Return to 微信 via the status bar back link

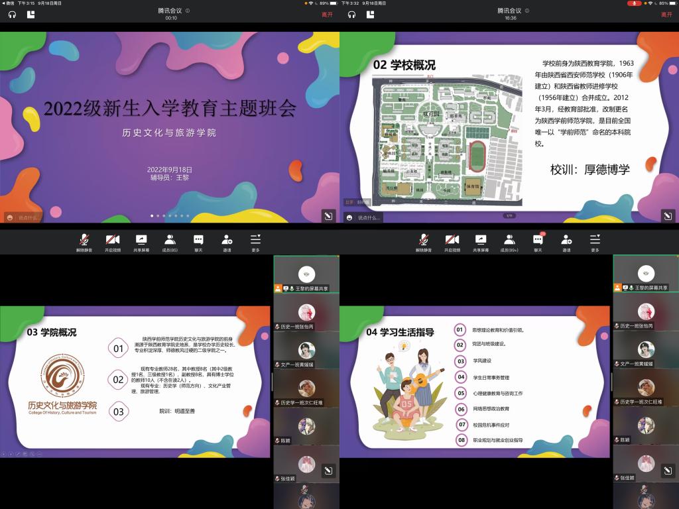(x=7, y=3)
